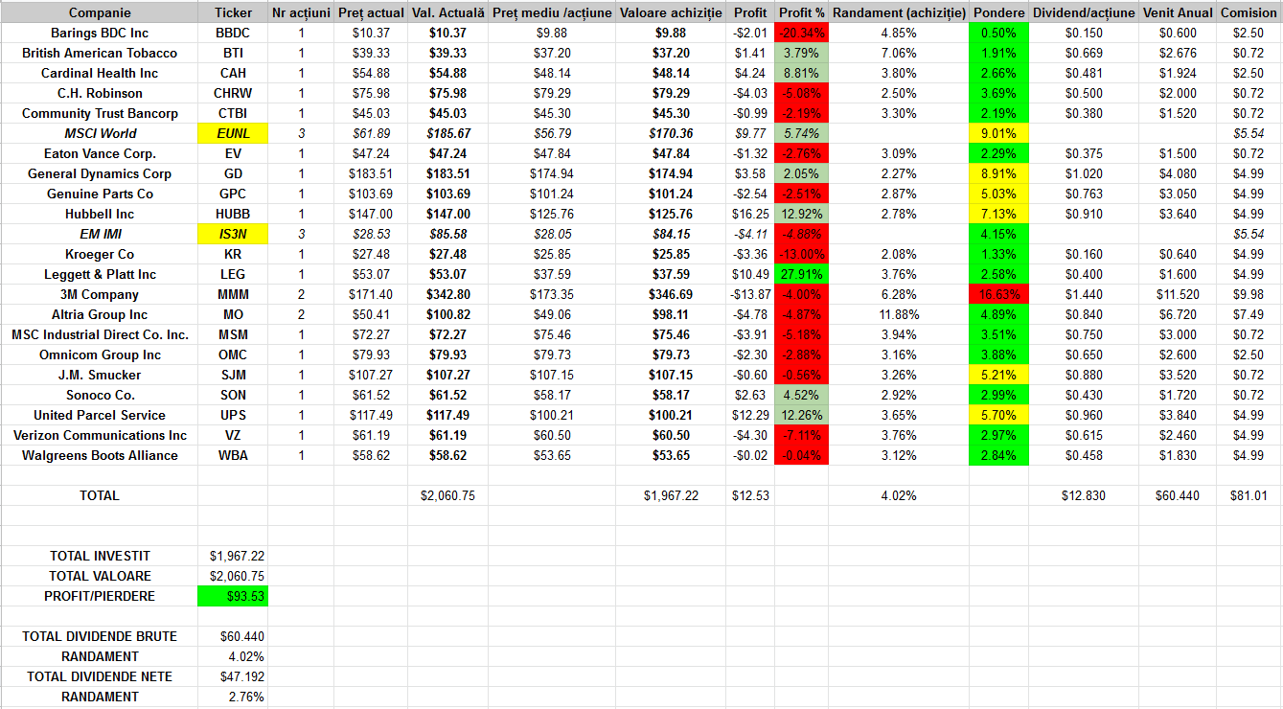Click the Community Trust Bancorp cell
The width and height of the screenshot is (1283, 709).
pos(100,113)
